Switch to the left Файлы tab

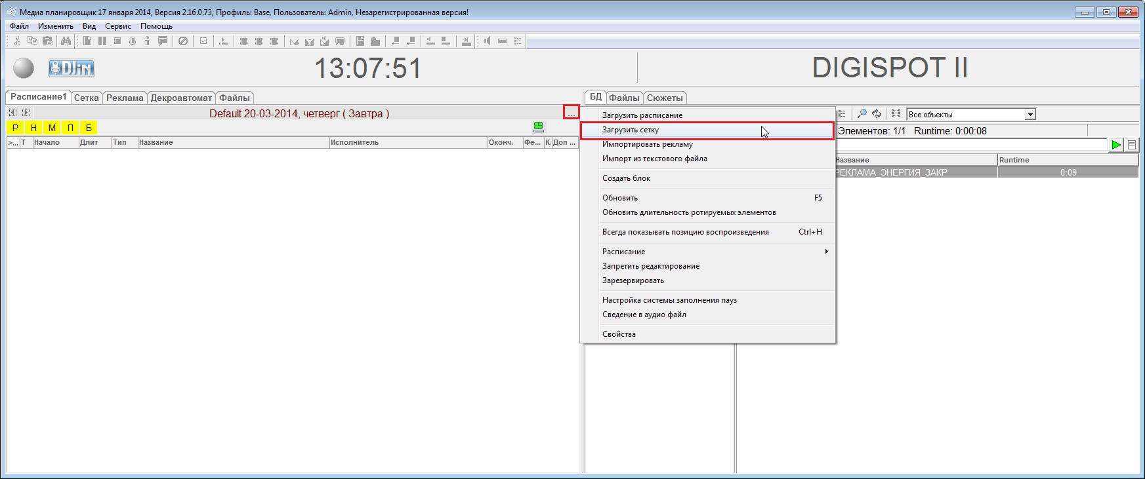[234, 98]
